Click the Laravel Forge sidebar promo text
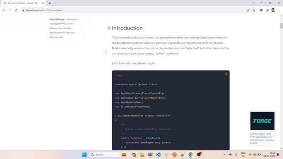 [x=63, y=26]
